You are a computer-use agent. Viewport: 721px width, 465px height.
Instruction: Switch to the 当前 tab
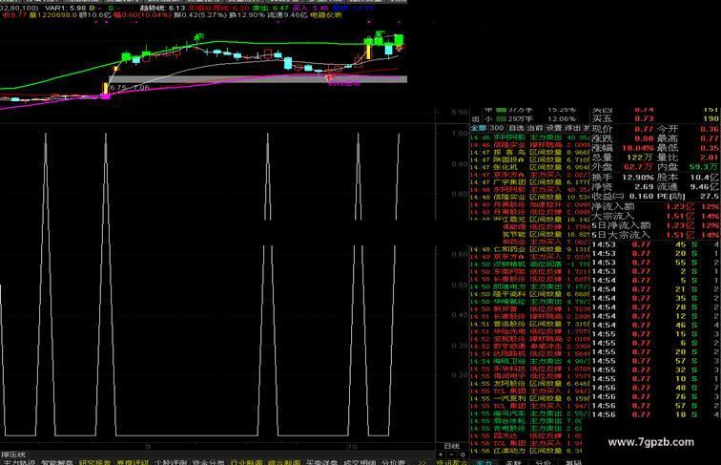tap(535, 128)
